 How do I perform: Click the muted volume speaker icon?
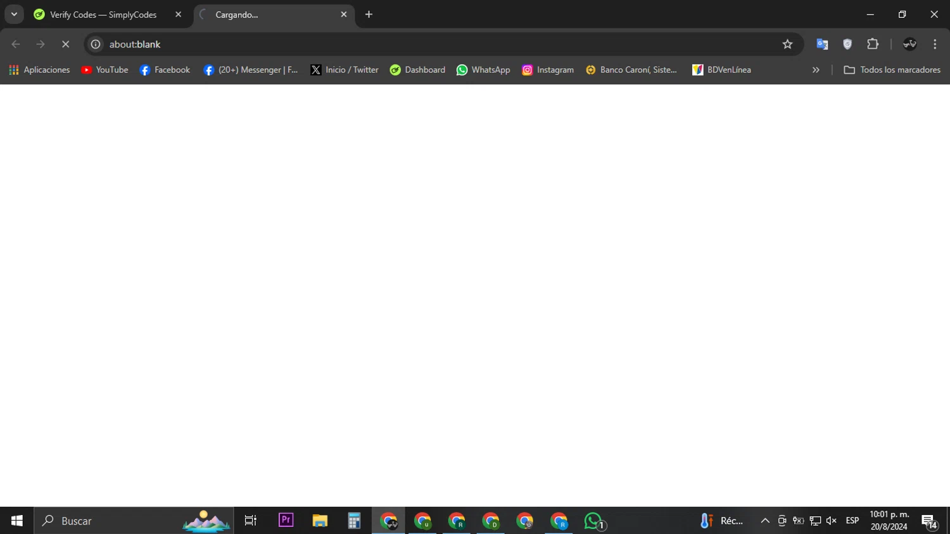tap(832, 521)
